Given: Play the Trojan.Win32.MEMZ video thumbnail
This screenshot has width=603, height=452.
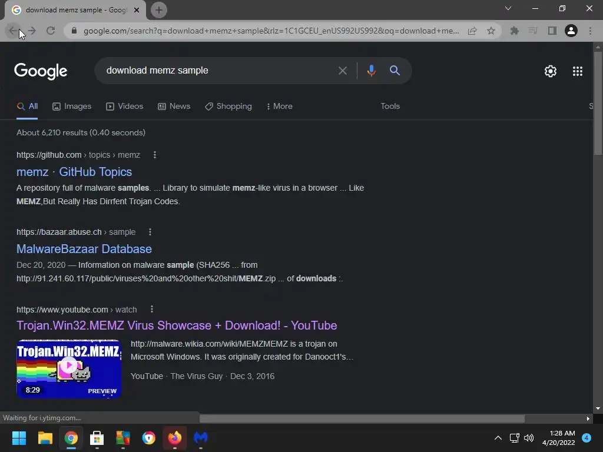Looking at the screenshot, I should pos(69,369).
